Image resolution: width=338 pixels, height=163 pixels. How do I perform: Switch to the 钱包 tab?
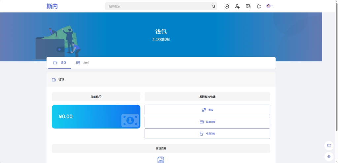point(60,63)
